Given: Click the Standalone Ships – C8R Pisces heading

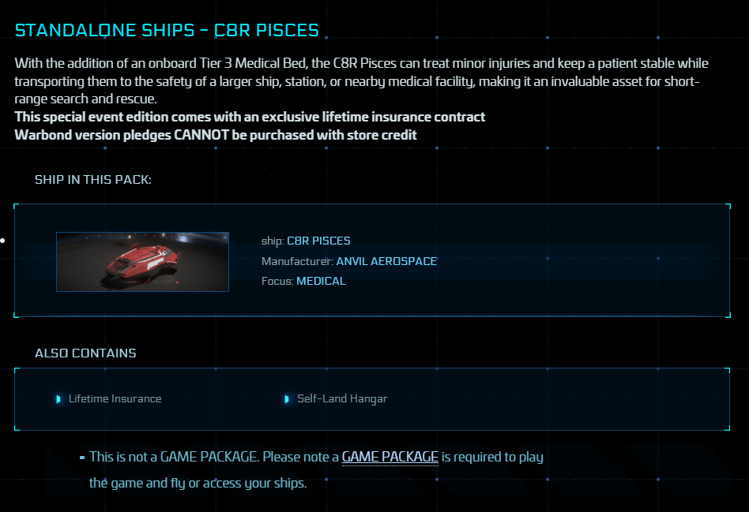Looking at the screenshot, I should click(167, 30).
